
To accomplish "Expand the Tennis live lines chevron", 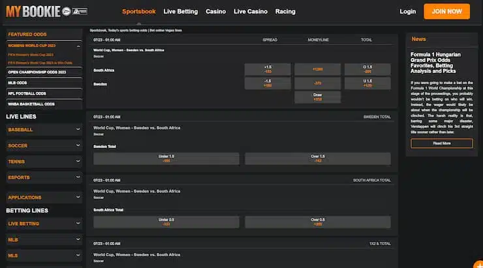I will (78, 161).
